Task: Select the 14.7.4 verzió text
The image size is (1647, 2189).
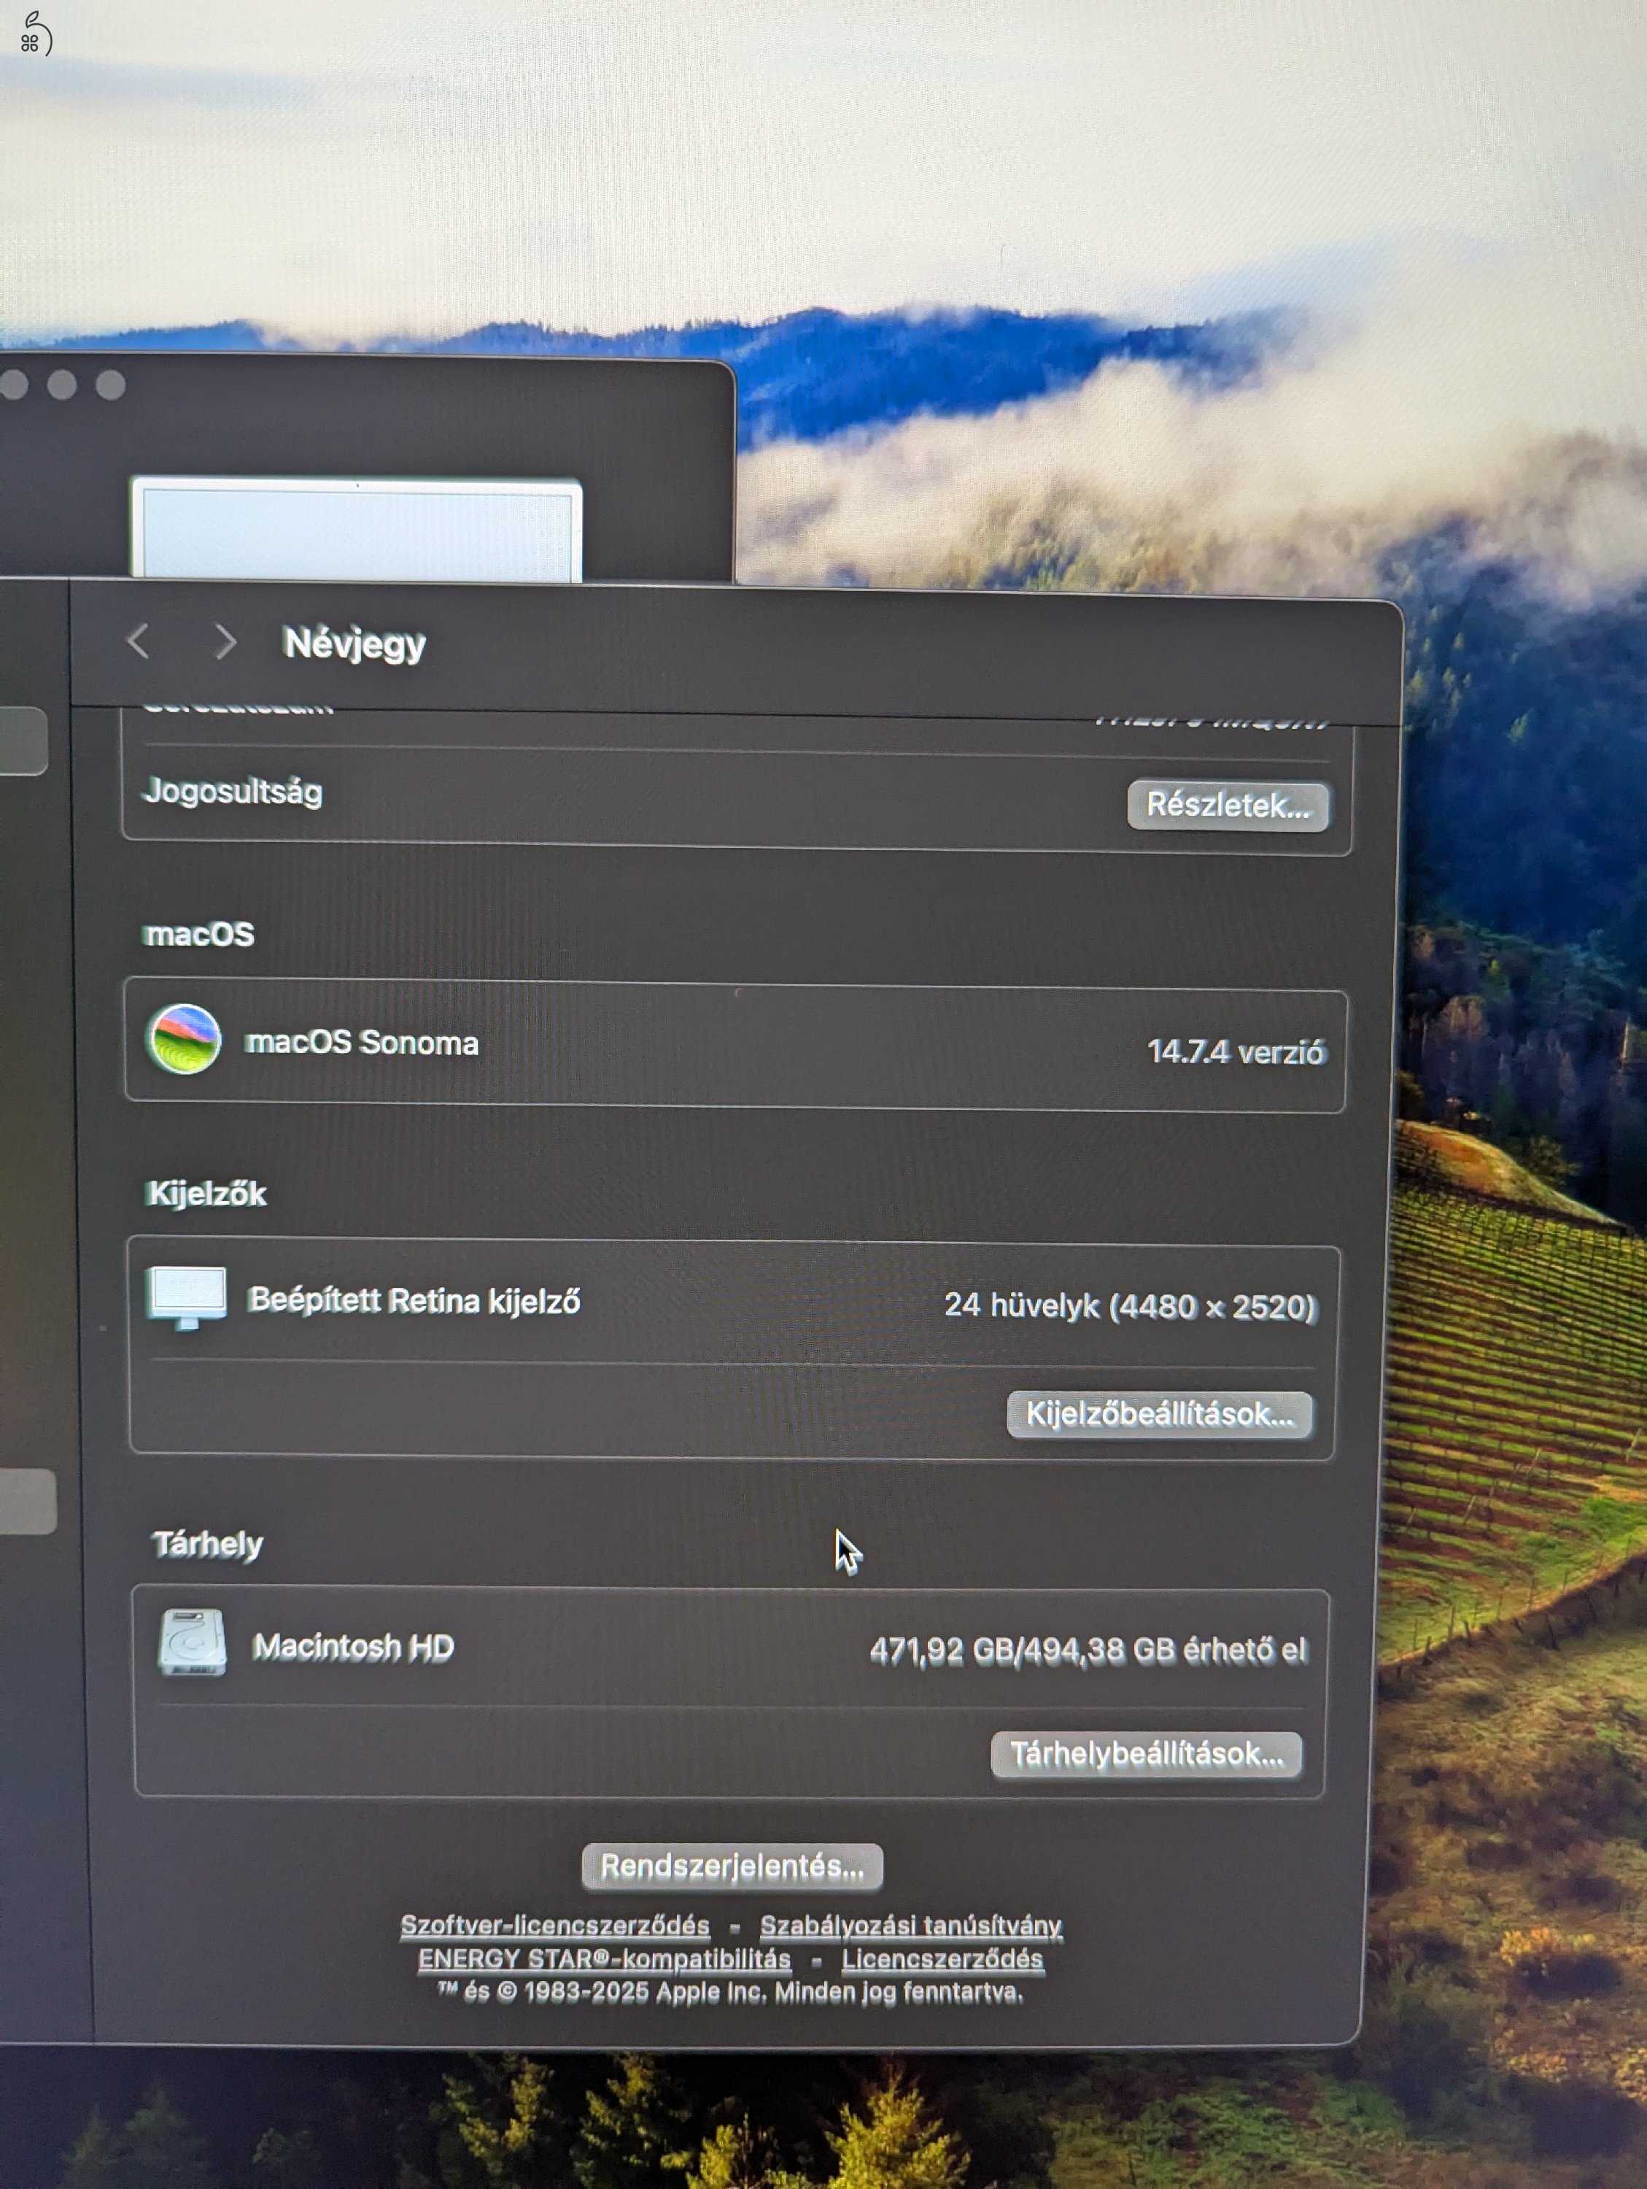Action: coord(1236,1051)
